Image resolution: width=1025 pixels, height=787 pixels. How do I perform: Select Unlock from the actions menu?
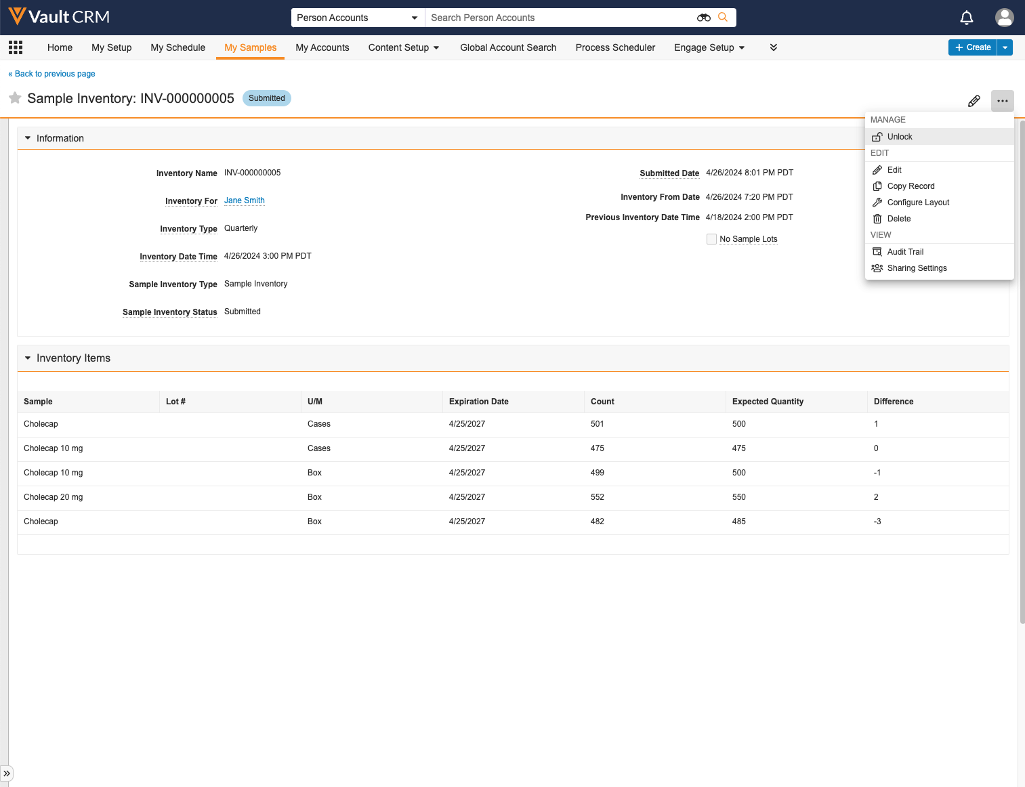900,137
